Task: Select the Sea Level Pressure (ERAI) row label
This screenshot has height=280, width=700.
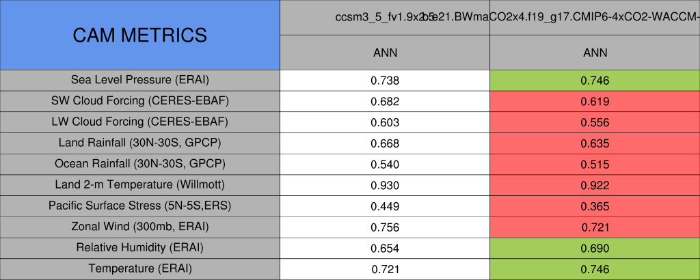Action: (x=139, y=80)
